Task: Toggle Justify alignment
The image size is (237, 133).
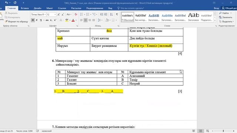Action: [94, 20]
